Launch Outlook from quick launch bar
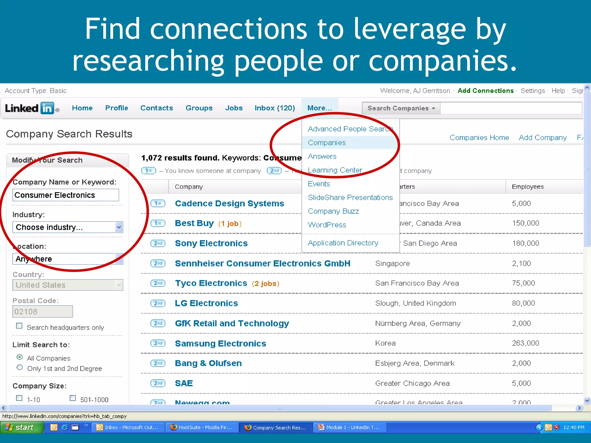Image resolution: width=591 pixels, height=443 pixels. (54, 427)
